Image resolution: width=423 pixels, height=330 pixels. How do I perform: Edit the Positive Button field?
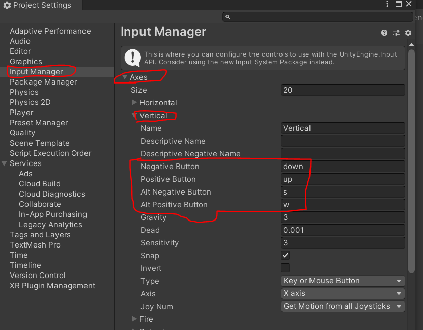pos(343,179)
